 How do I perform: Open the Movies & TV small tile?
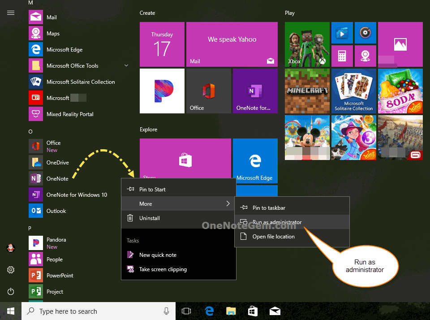(342, 33)
